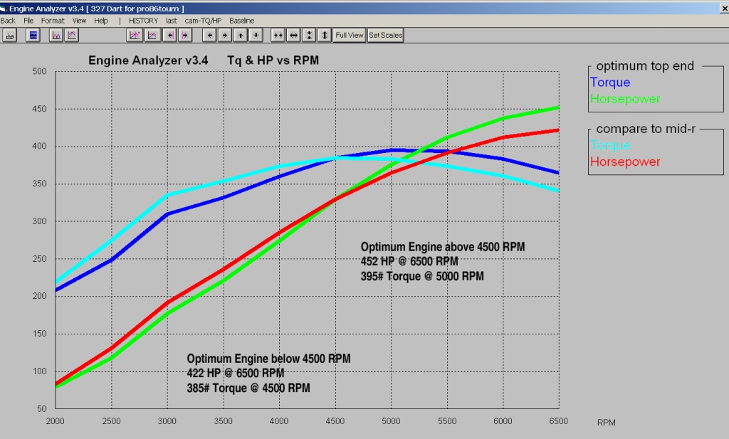Screen dimensions: 729x439
Task: Click red Horsepower legend label
Action: coord(625,162)
